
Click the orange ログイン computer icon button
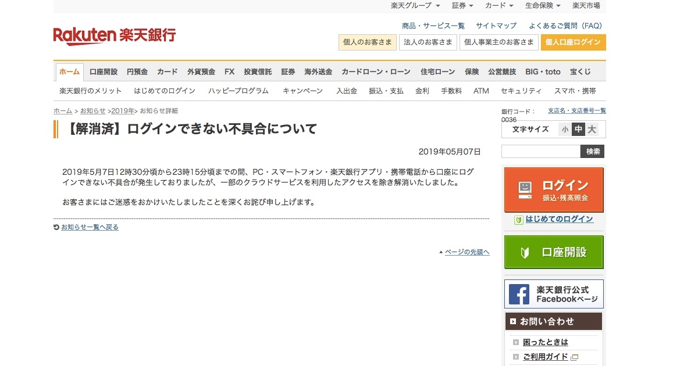553,190
